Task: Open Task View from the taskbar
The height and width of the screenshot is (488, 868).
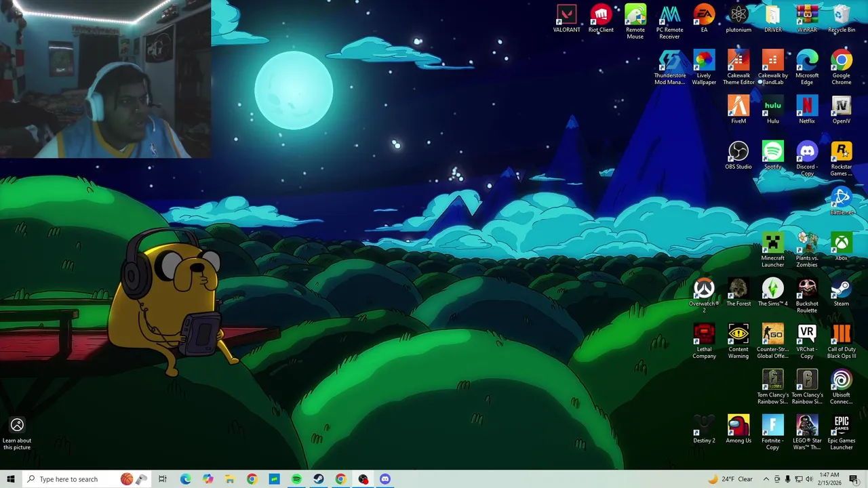Action: click(x=163, y=479)
